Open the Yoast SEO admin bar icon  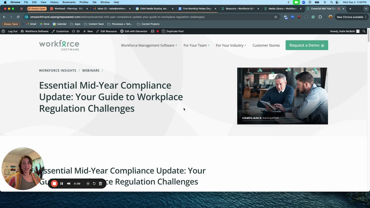click(153, 31)
